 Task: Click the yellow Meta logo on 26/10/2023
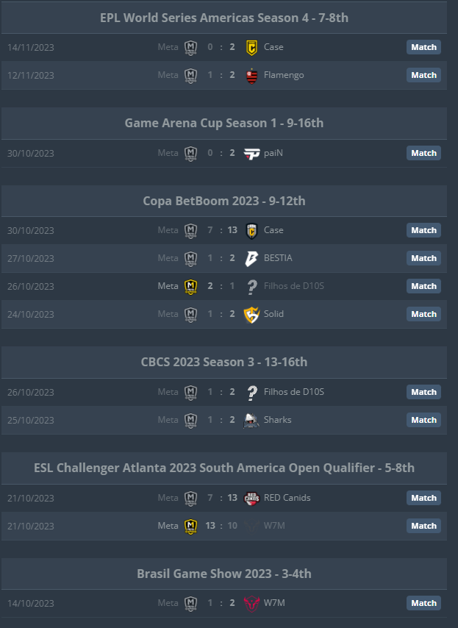click(190, 286)
